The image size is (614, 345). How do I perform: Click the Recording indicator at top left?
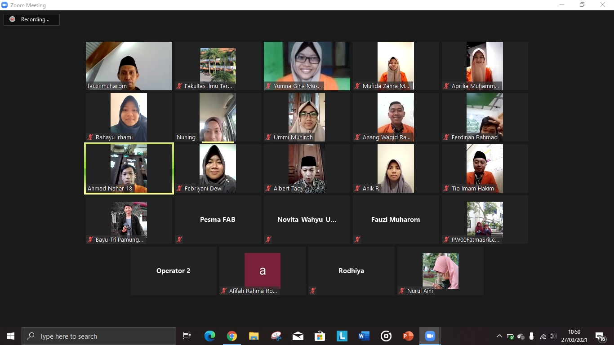click(x=31, y=19)
